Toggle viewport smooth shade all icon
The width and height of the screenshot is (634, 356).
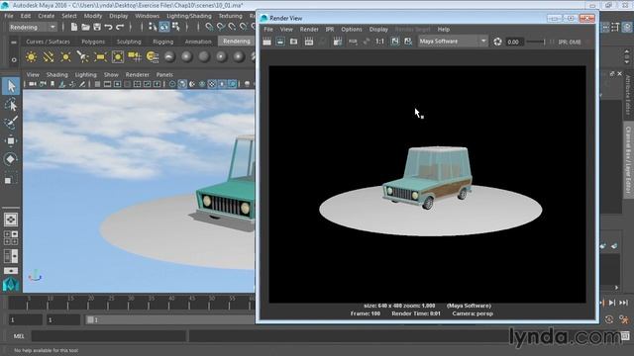[x=182, y=84]
